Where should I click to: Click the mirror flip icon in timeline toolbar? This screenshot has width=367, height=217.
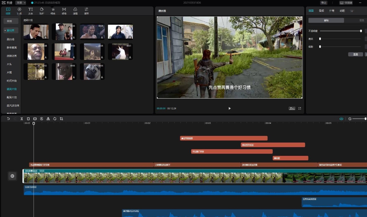coord(48,119)
